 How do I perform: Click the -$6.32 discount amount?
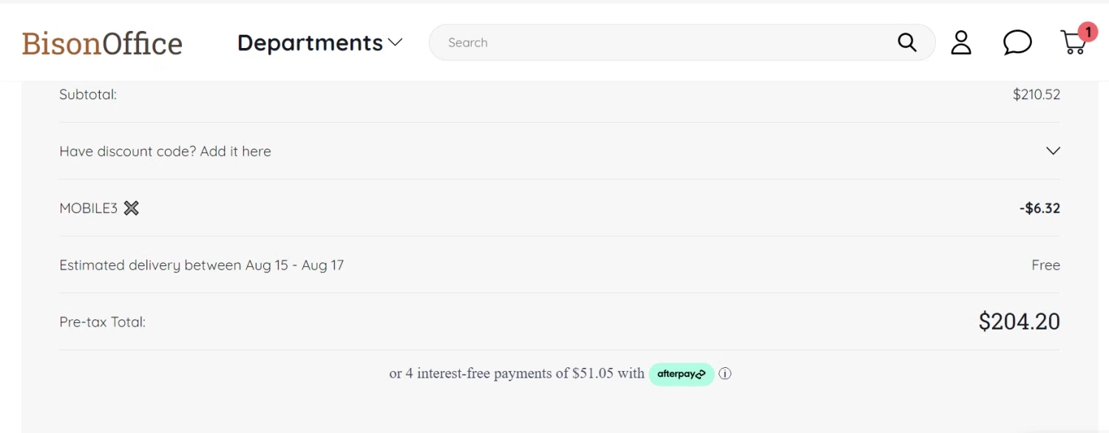click(1040, 208)
